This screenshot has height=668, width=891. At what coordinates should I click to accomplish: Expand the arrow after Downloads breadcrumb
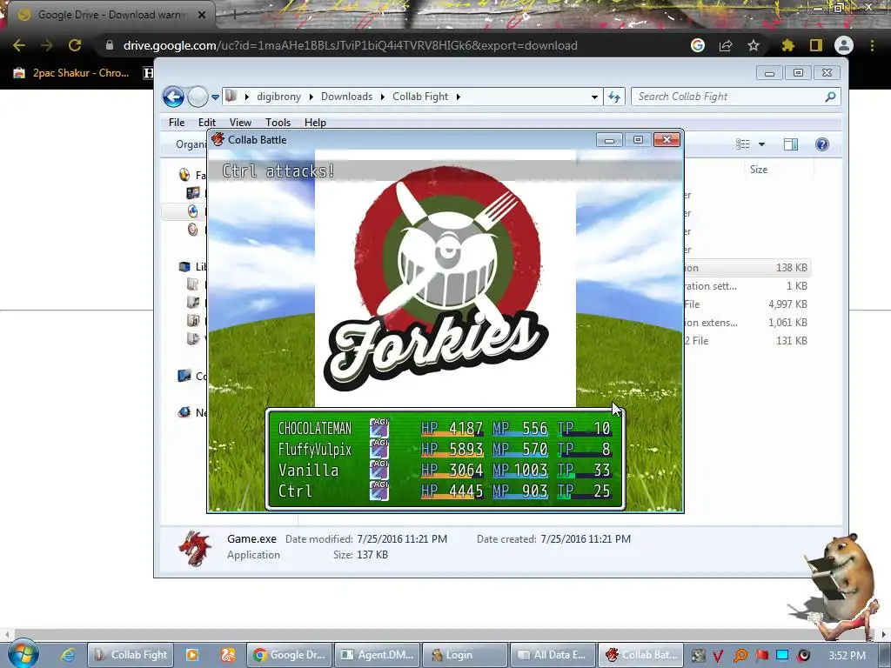pos(383,97)
